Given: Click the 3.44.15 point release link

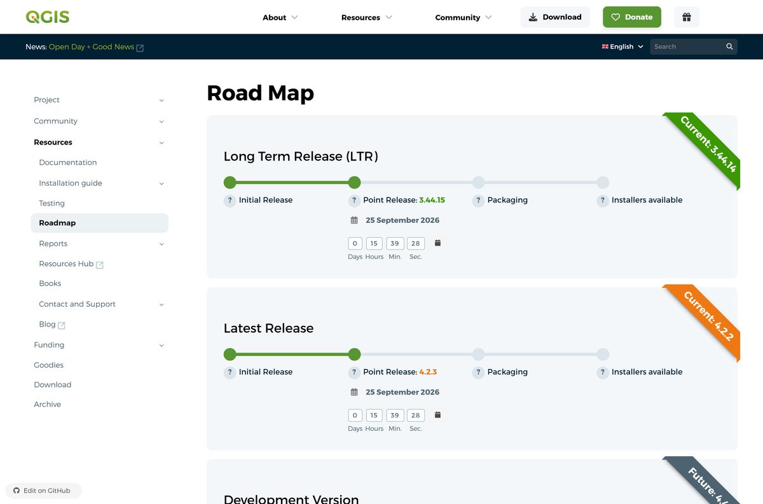Looking at the screenshot, I should point(432,200).
